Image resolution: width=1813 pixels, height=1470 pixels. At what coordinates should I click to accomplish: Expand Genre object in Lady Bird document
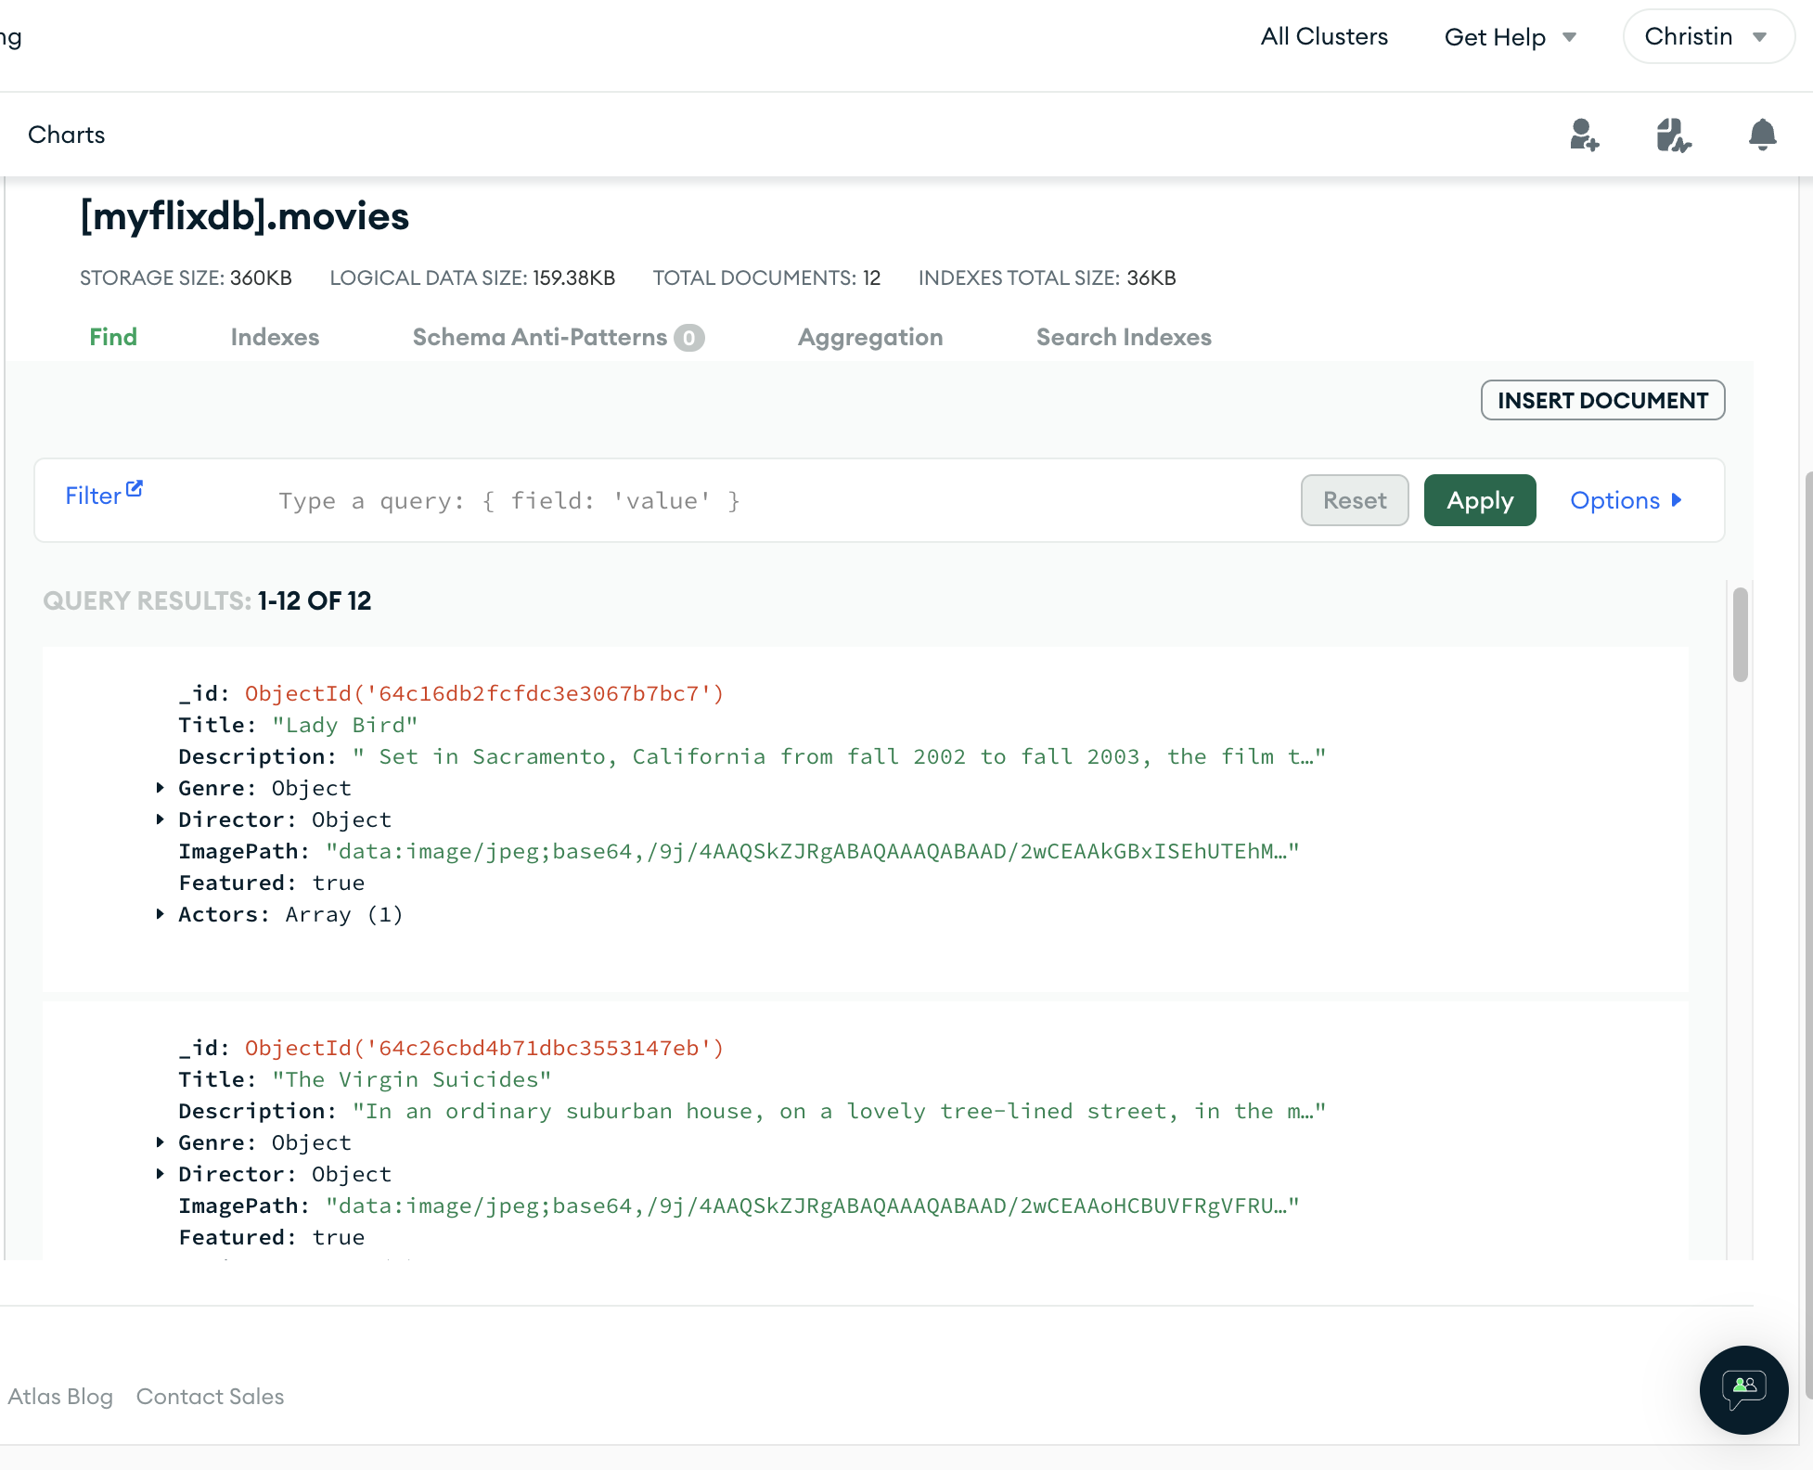coord(161,788)
